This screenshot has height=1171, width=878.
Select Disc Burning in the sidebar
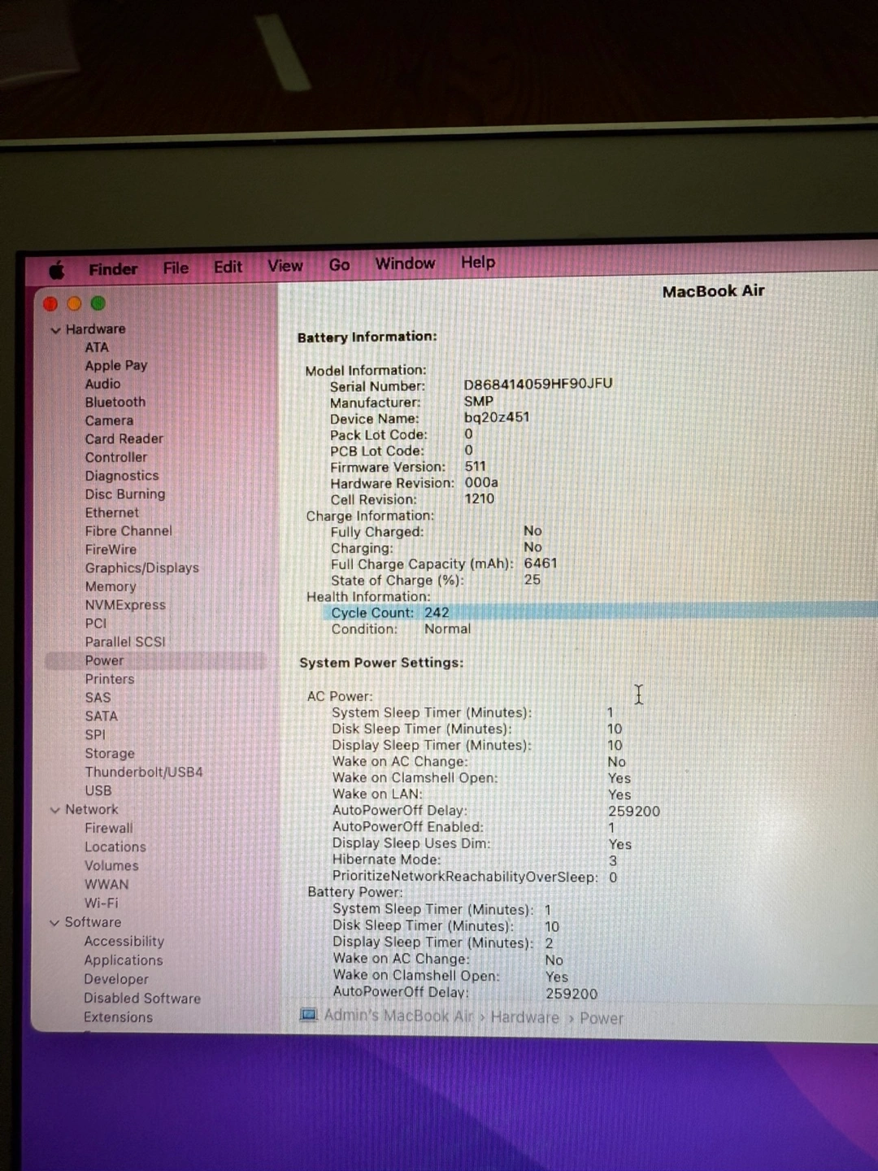pyautogui.click(x=125, y=494)
